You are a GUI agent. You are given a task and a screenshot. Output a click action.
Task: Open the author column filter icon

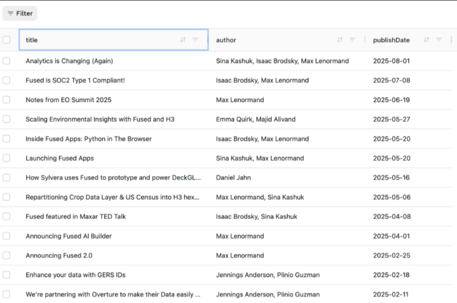(352, 40)
